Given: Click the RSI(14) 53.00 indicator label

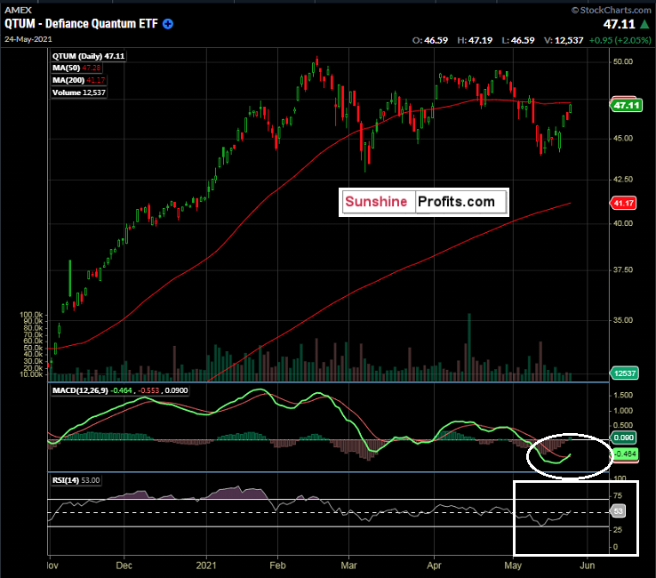Looking at the screenshot, I should tap(76, 480).
